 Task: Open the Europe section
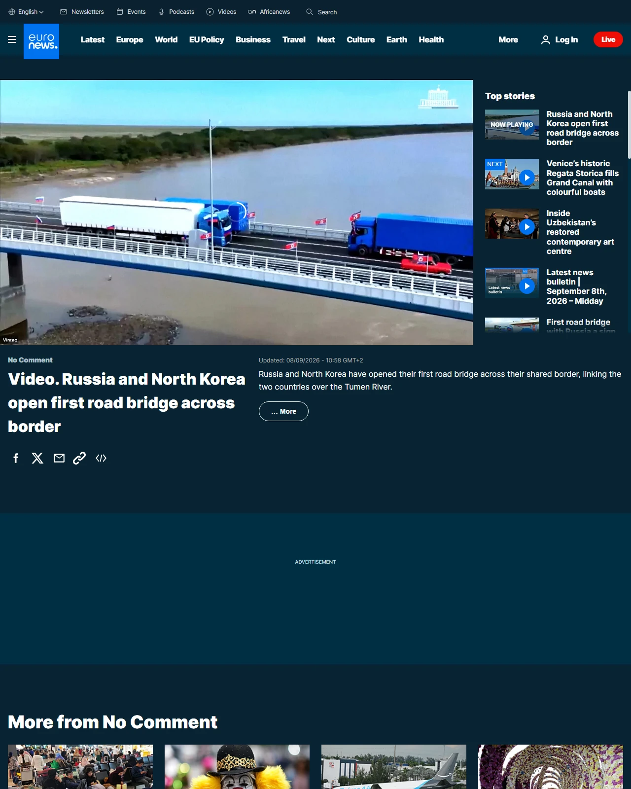tap(130, 39)
